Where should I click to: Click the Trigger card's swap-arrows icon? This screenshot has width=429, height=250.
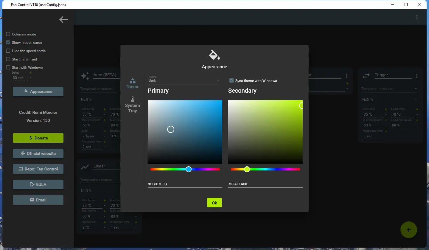tap(366, 76)
